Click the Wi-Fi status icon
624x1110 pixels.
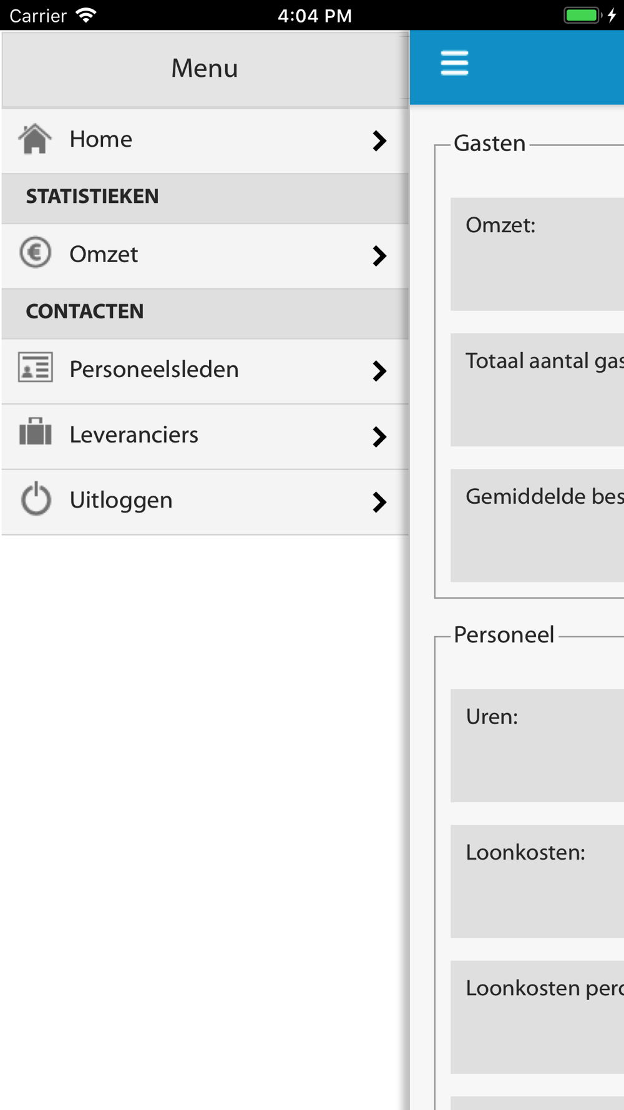(86, 15)
